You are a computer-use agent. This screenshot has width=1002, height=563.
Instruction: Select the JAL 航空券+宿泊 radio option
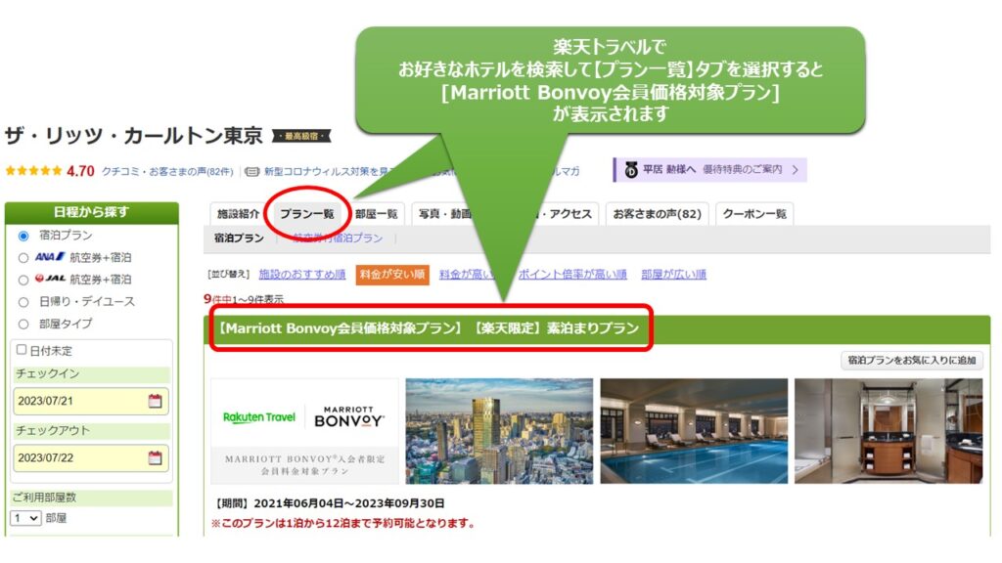click(x=23, y=280)
